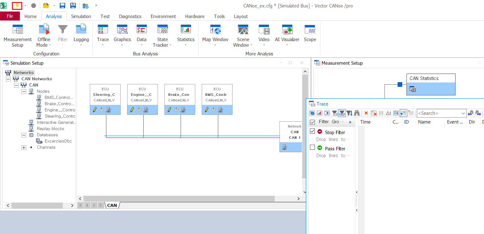484x234 pixels.
Task: Open the Graphics window tool
Action: 122,36
